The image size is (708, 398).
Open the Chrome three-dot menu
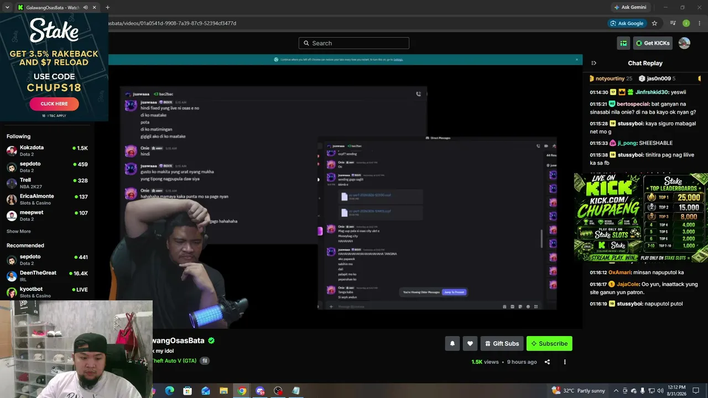coord(700,23)
